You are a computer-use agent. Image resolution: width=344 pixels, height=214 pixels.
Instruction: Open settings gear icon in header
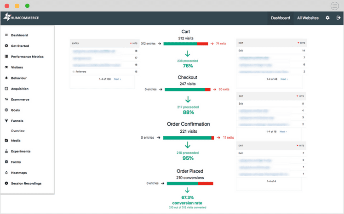pos(327,18)
